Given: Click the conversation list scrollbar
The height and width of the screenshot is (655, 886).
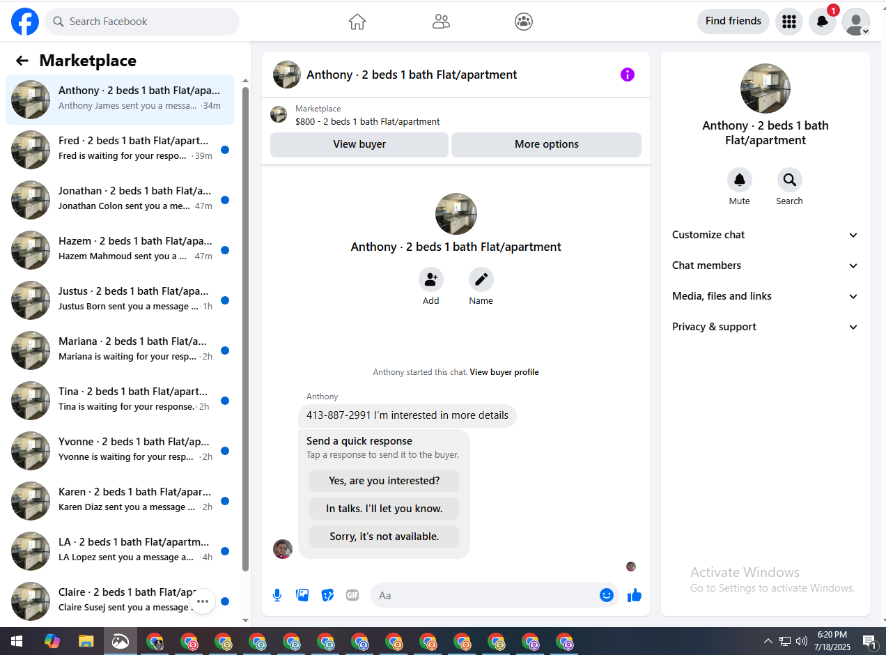Looking at the screenshot, I should click(x=245, y=327).
